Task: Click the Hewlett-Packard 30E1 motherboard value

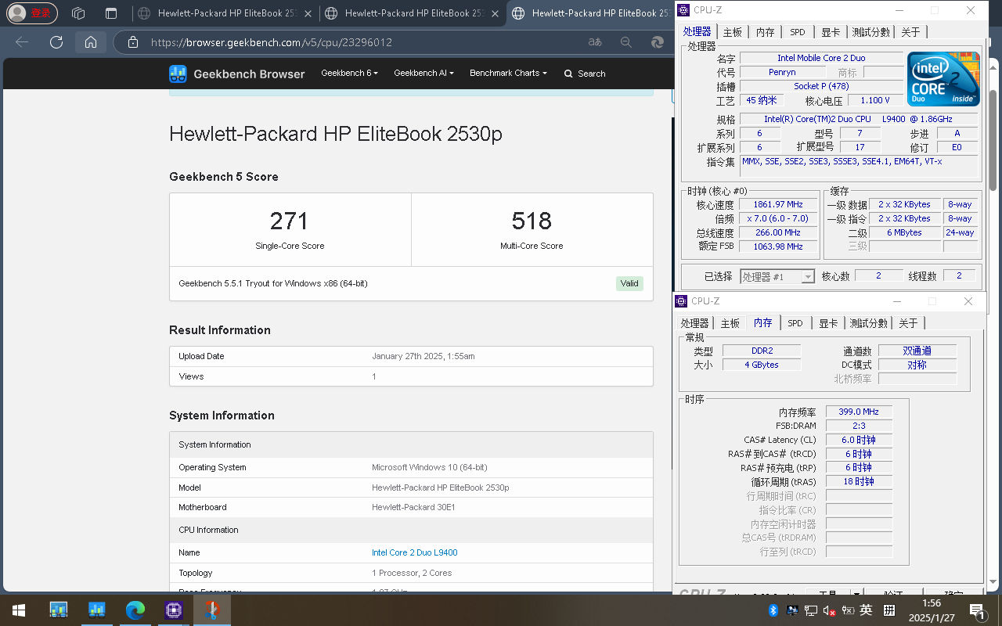Action: (x=413, y=507)
